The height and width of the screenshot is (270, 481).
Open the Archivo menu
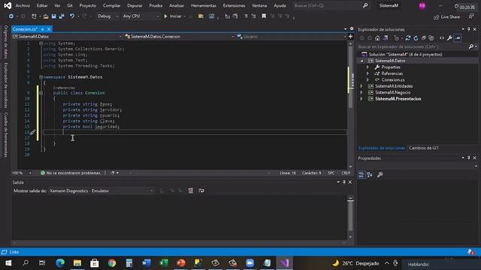[x=23, y=5]
